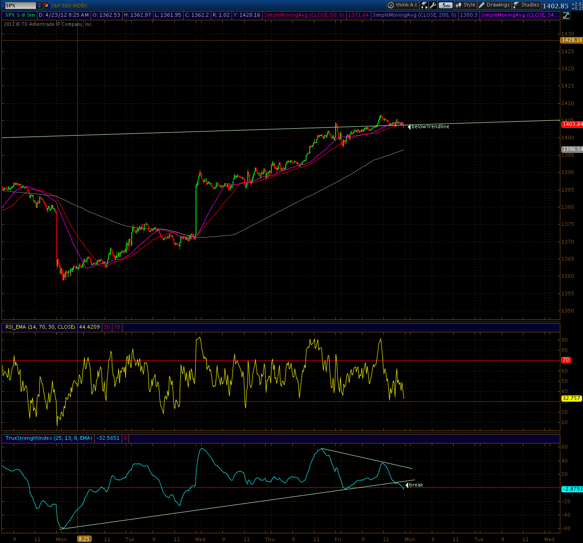Click the red 70 RSI overbought bubble
The height and width of the screenshot is (543, 583).
coord(566,360)
